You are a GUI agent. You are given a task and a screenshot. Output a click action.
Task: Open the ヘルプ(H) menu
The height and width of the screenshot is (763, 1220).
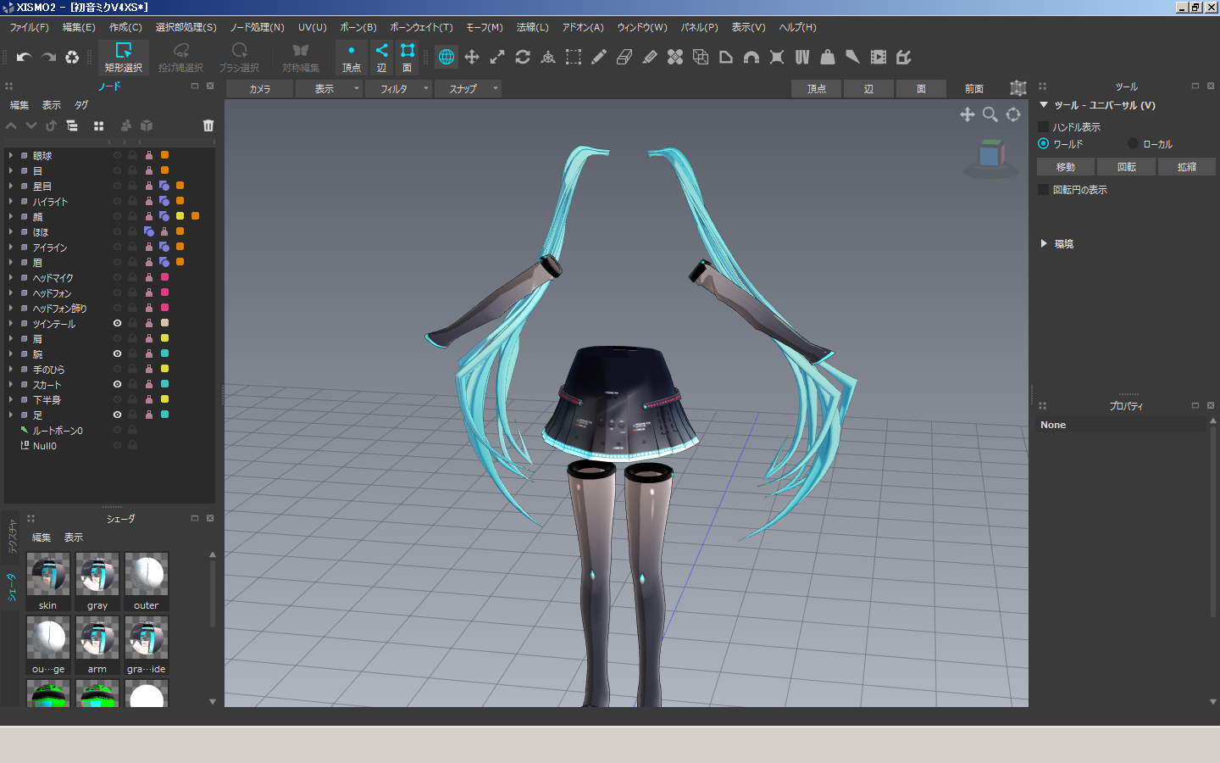coord(797,27)
